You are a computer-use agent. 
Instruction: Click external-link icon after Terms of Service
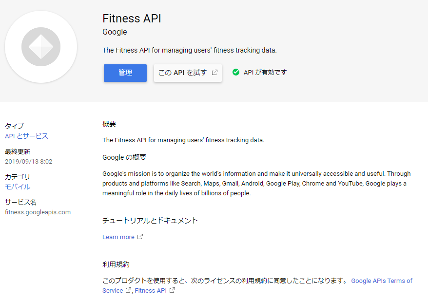click(x=129, y=291)
